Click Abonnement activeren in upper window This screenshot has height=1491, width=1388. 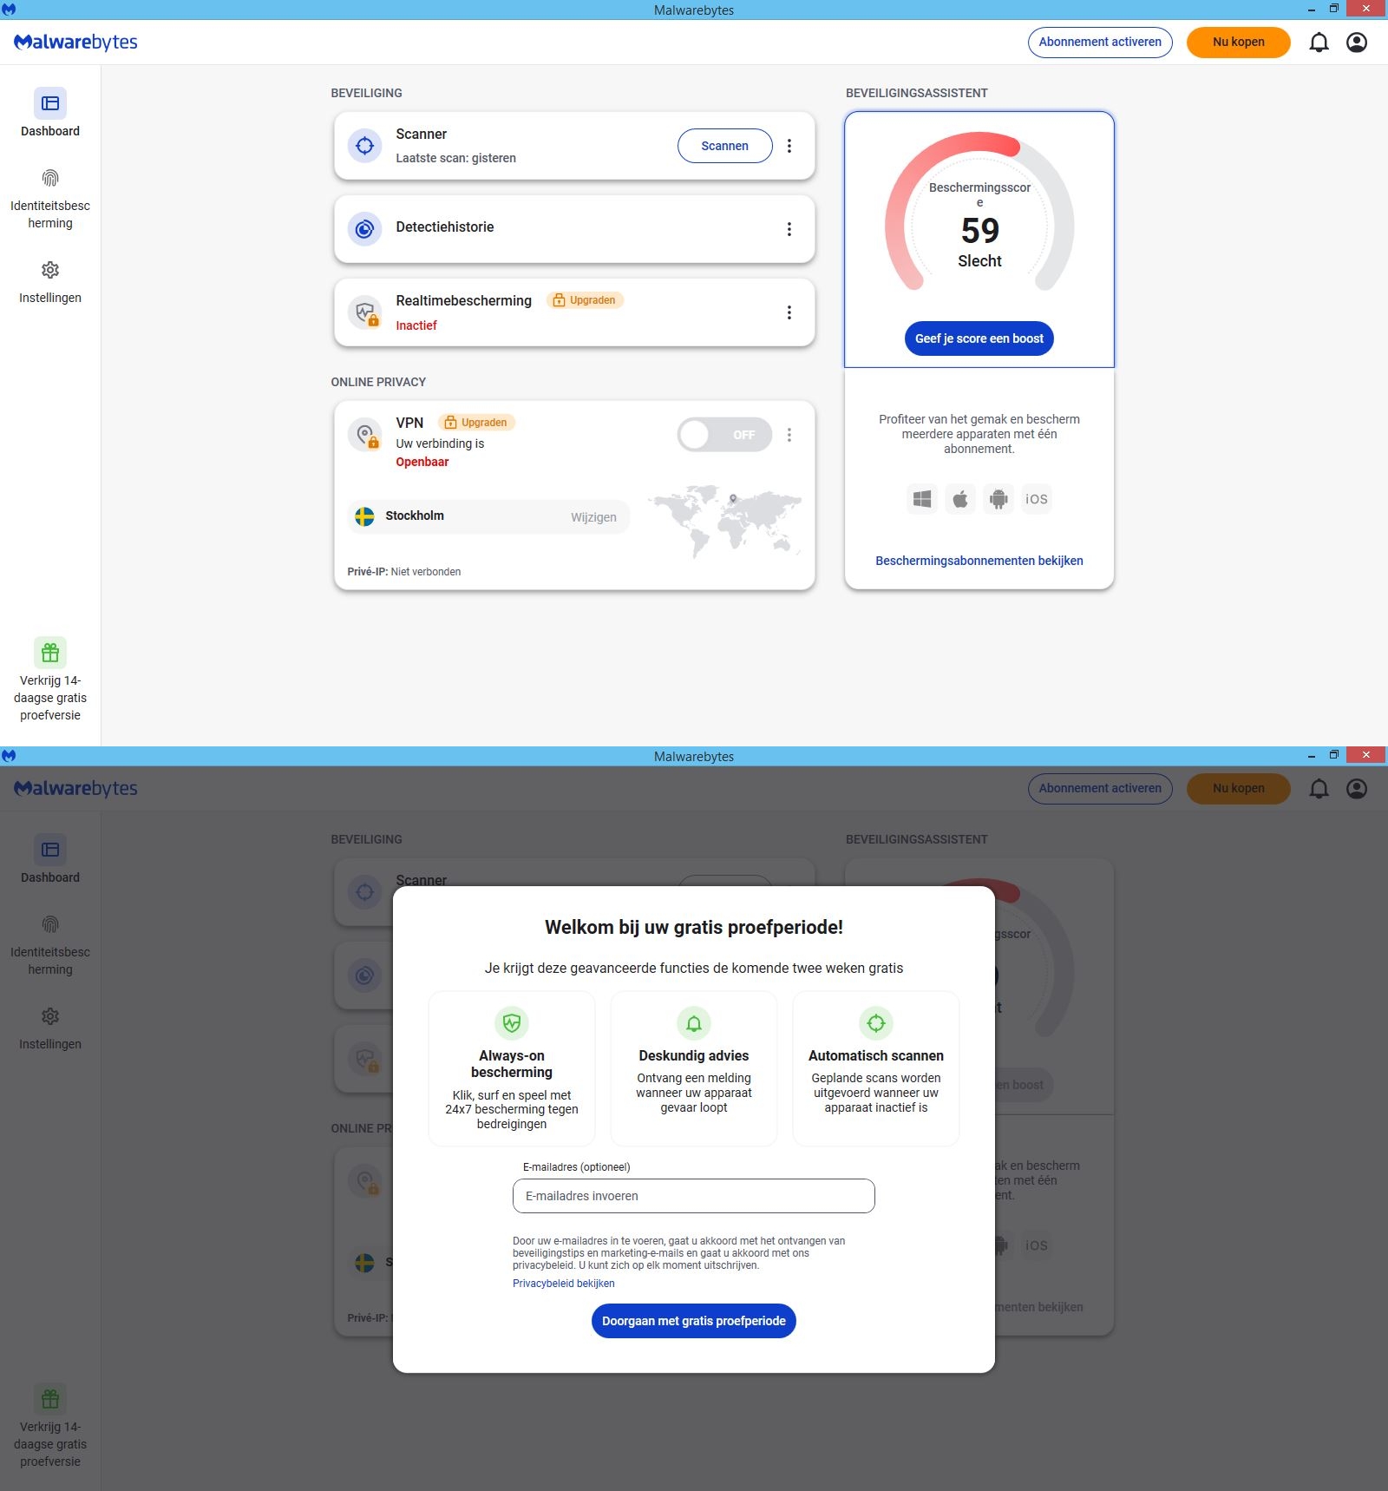point(1100,42)
